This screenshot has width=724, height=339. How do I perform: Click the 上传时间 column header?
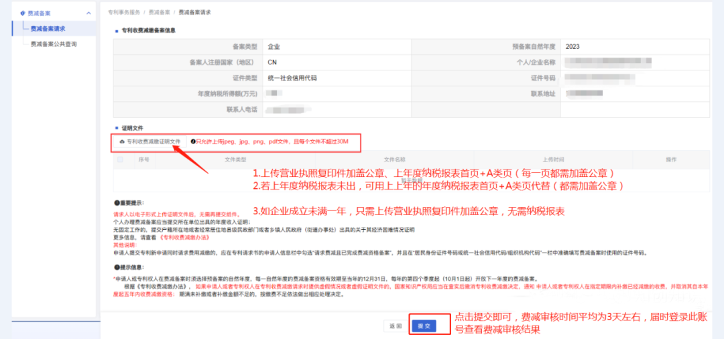pos(553,159)
